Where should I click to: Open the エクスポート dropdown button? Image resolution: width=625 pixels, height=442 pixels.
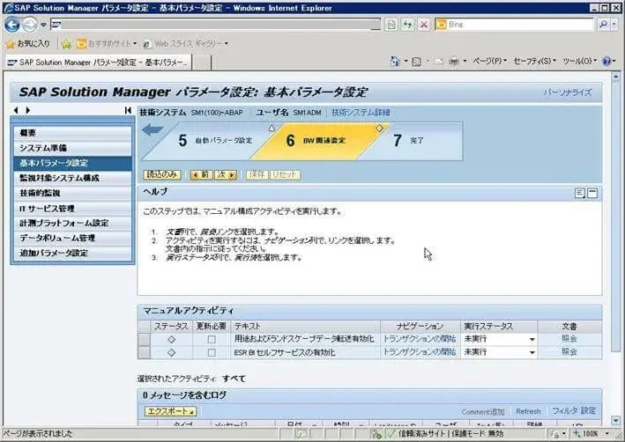point(171,411)
